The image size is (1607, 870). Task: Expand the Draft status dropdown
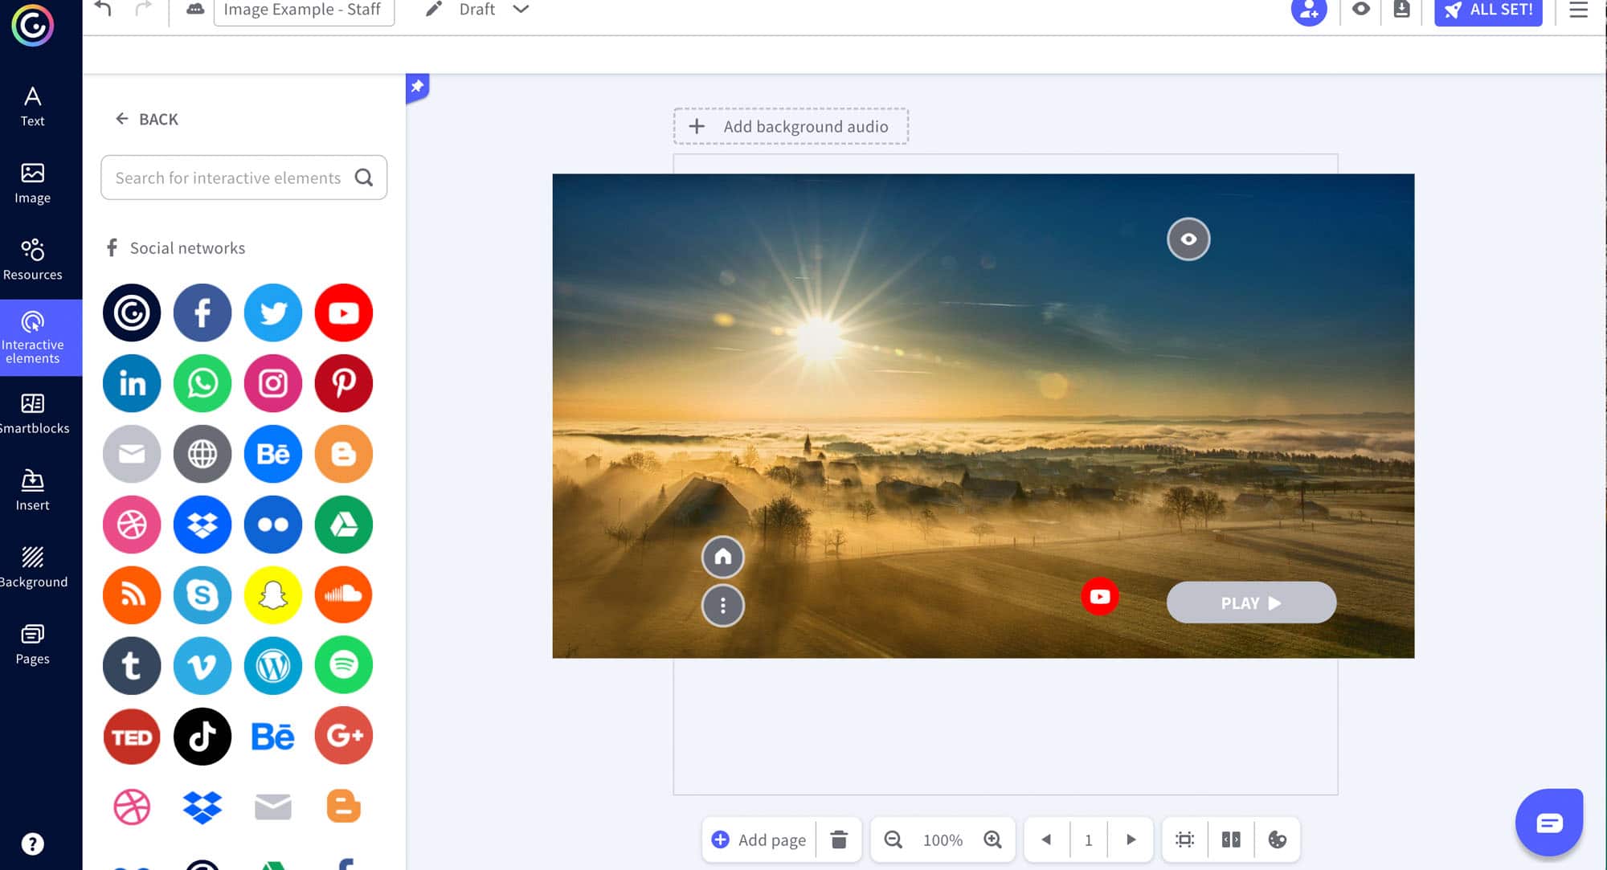pos(521,9)
